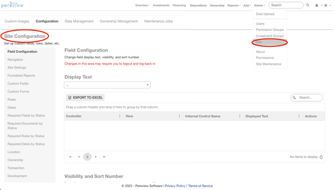Switch to Custom Images tab

pyautogui.click(x=17, y=21)
